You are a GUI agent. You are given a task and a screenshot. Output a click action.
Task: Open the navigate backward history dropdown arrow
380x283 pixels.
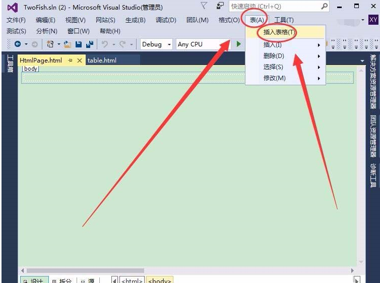pos(26,44)
